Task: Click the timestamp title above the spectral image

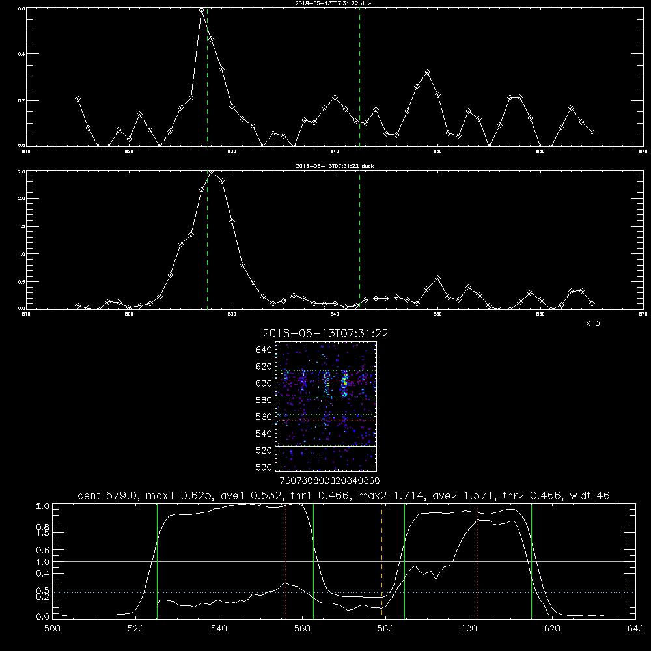Action: pyautogui.click(x=325, y=333)
